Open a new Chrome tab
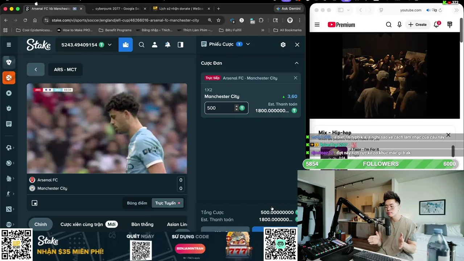Image resolution: width=464 pixels, height=261 pixels. (218, 8)
